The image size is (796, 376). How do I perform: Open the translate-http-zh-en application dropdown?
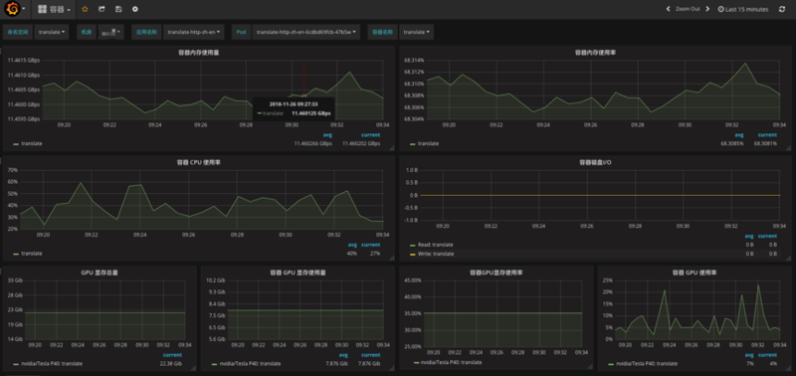(194, 32)
